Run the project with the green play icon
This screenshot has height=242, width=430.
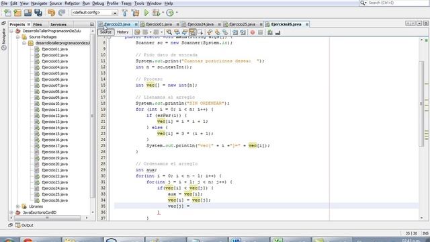pyautogui.click(x=146, y=13)
